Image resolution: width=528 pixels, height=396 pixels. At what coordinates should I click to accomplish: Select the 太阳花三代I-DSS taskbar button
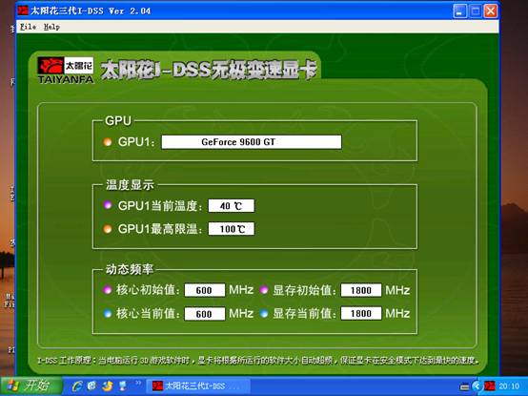pos(198,386)
